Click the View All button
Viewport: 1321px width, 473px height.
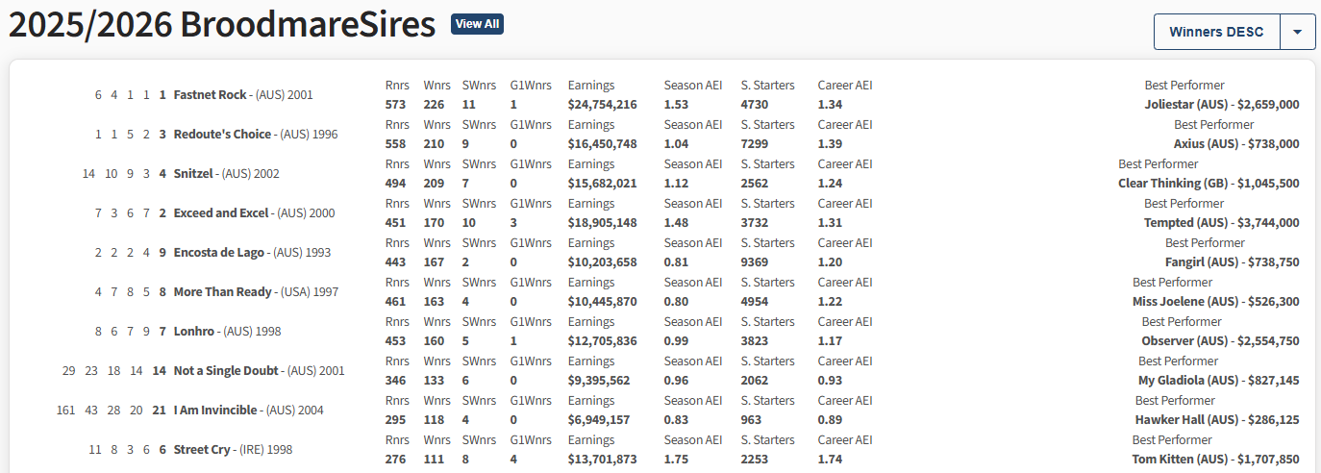tap(477, 24)
